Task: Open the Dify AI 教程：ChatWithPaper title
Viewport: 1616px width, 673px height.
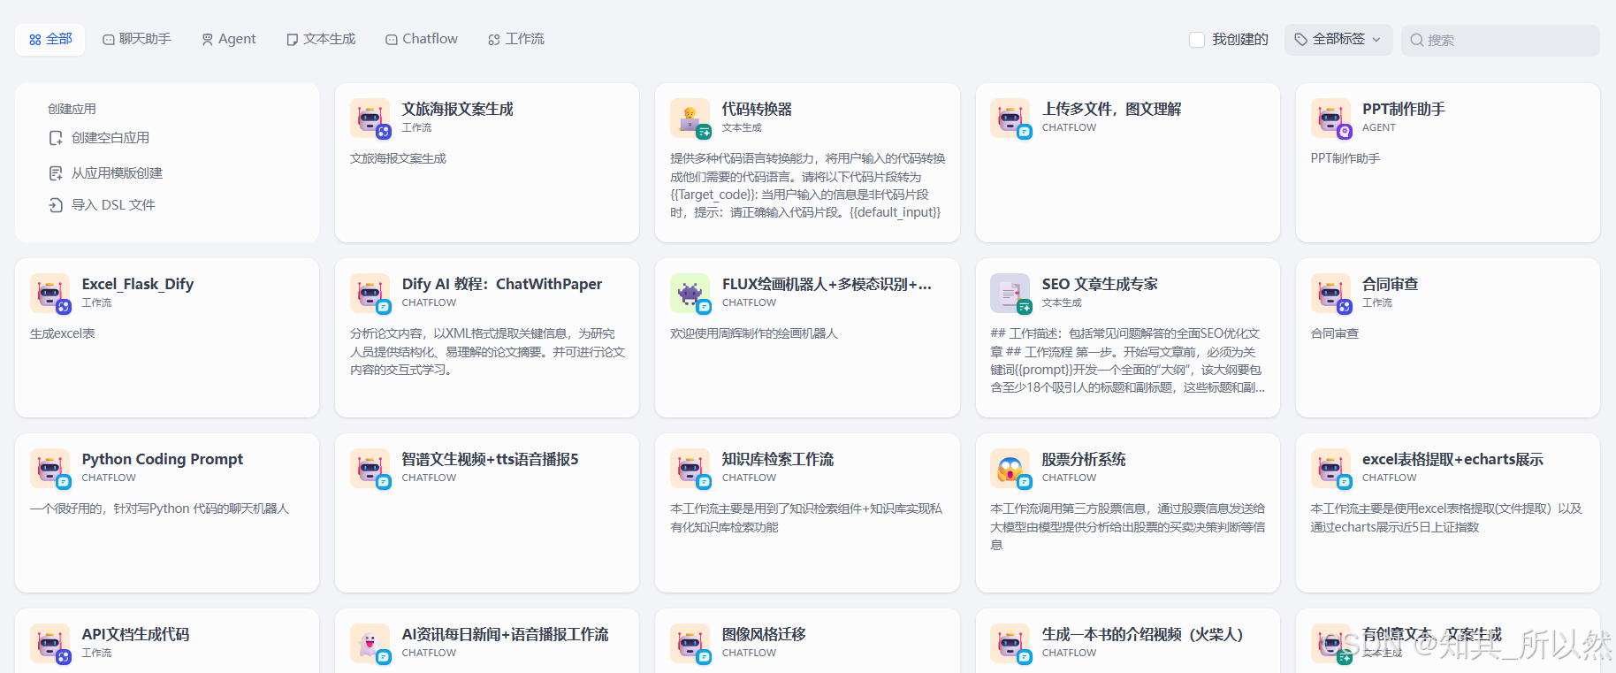Action: point(501,284)
